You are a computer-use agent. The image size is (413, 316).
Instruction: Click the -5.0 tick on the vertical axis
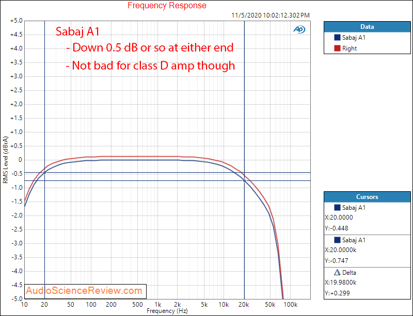[17, 299]
